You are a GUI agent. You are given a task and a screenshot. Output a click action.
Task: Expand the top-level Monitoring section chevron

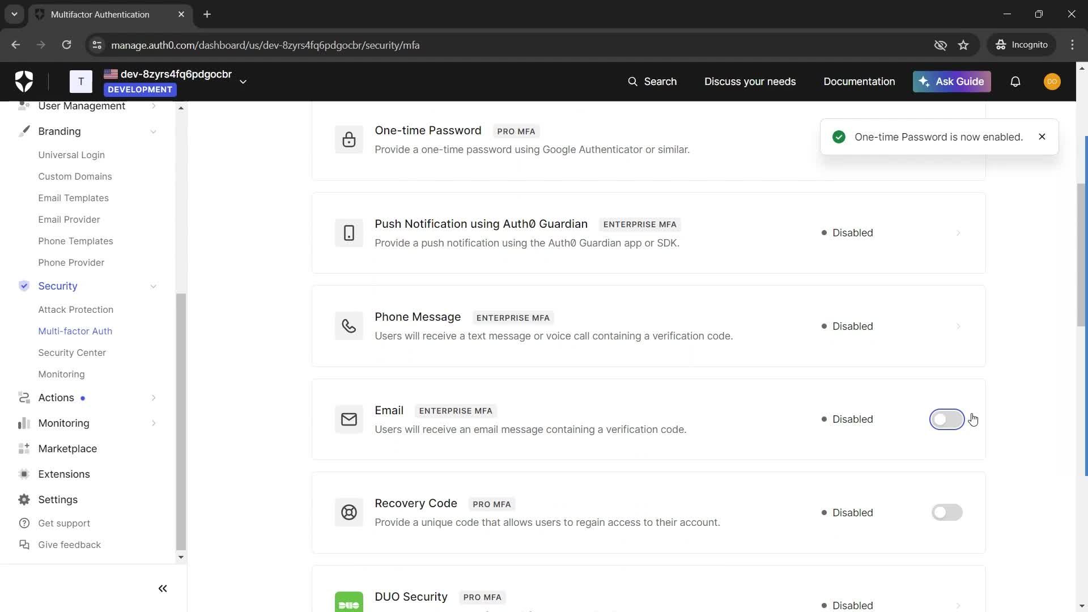click(153, 423)
